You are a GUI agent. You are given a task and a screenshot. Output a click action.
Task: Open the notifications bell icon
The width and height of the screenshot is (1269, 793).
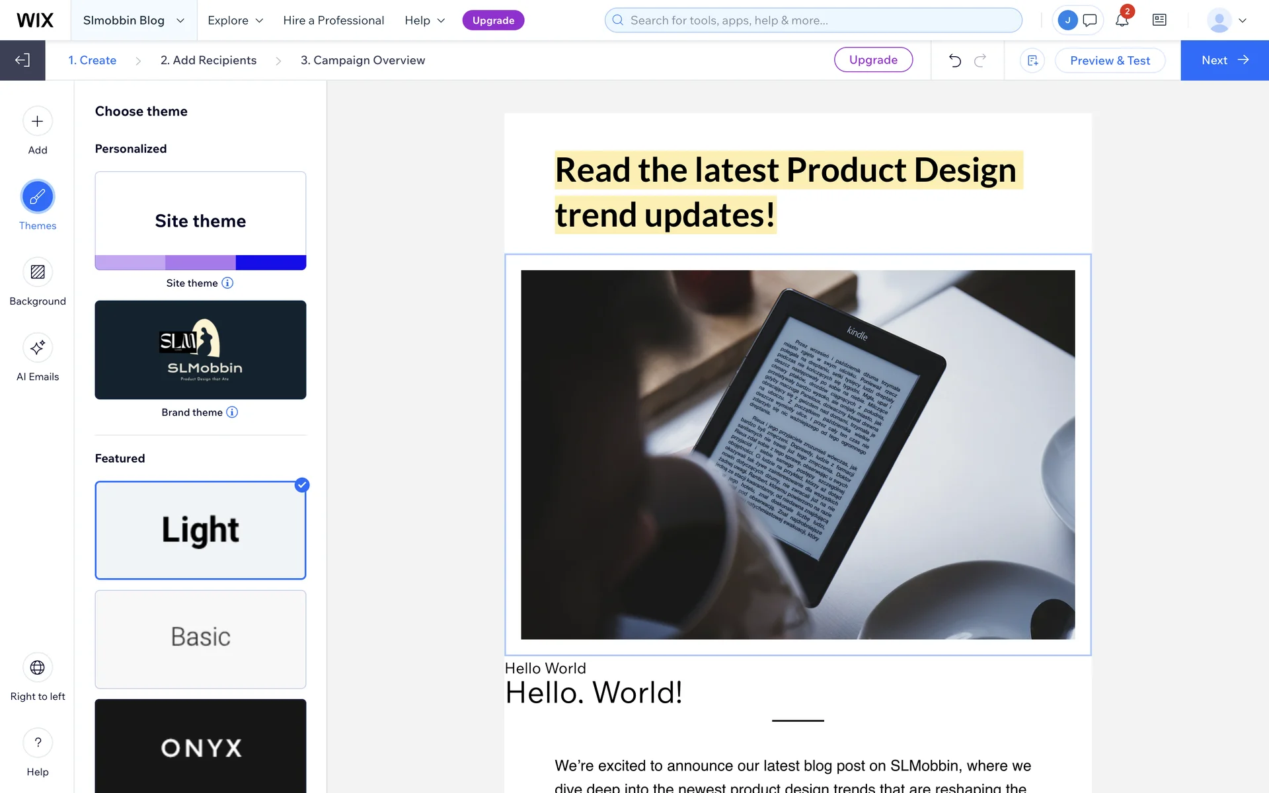pos(1122,20)
